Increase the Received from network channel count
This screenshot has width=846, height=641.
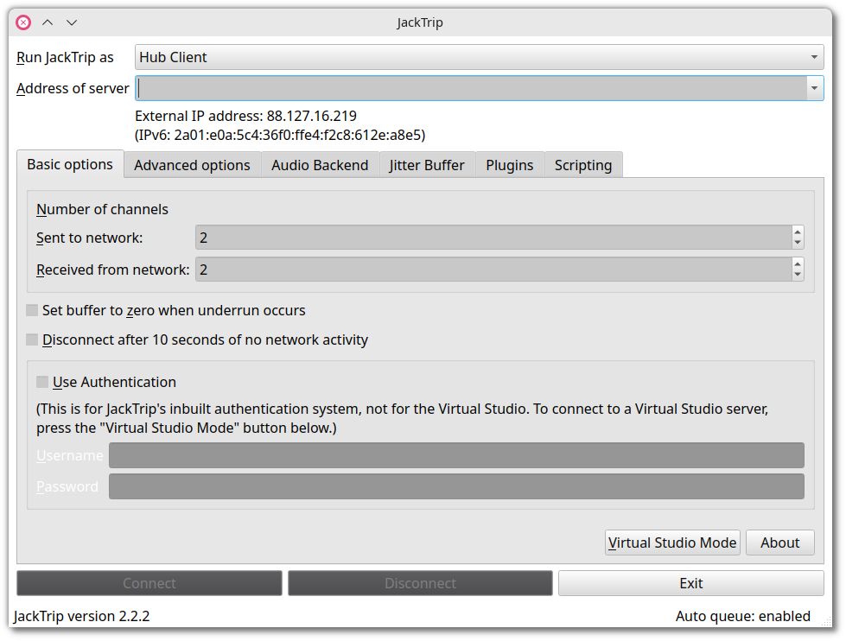pyautogui.click(x=797, y=263)
